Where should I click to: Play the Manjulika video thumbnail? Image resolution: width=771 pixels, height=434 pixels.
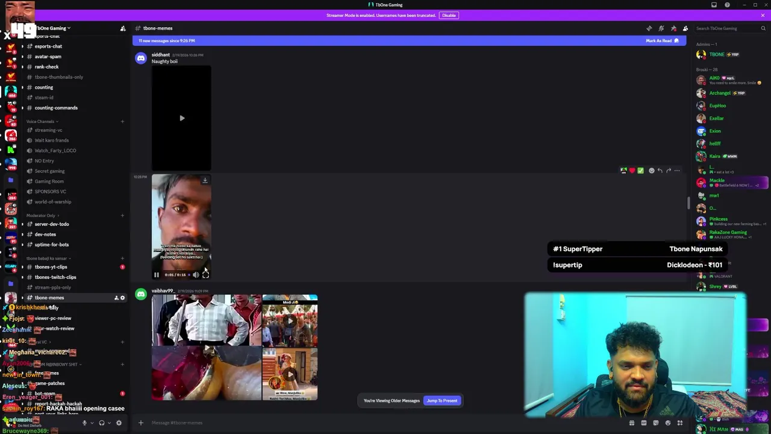tap(290, 374)
